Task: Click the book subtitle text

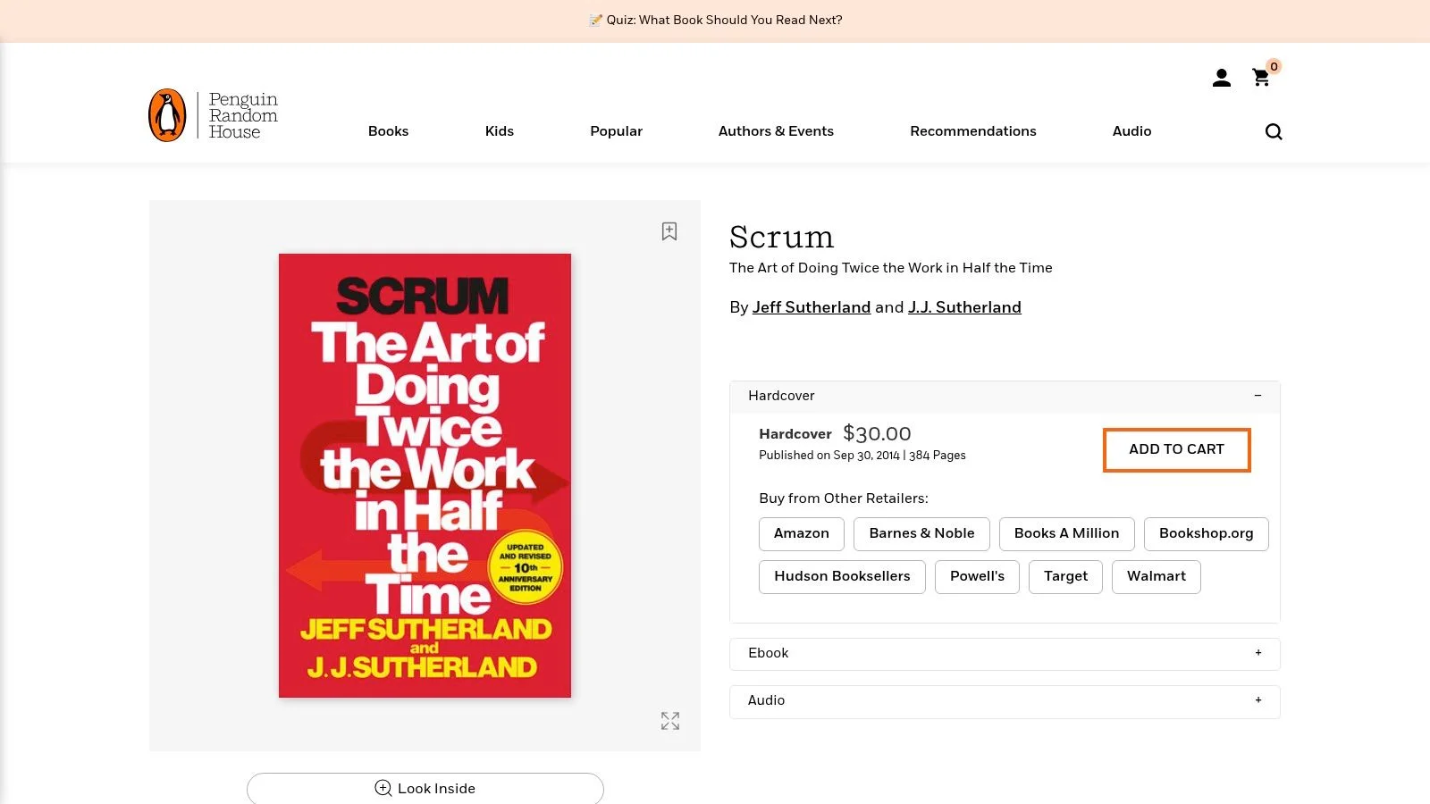Action: (x=891, y=268)
